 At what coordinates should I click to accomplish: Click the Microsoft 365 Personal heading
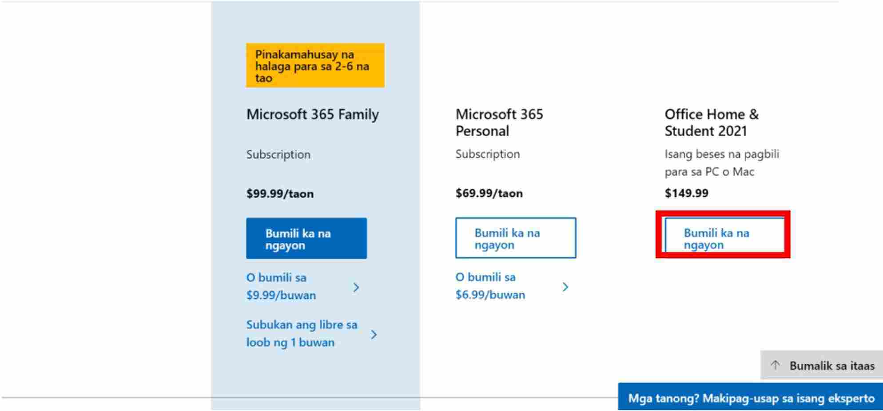(x=499, y=123)
